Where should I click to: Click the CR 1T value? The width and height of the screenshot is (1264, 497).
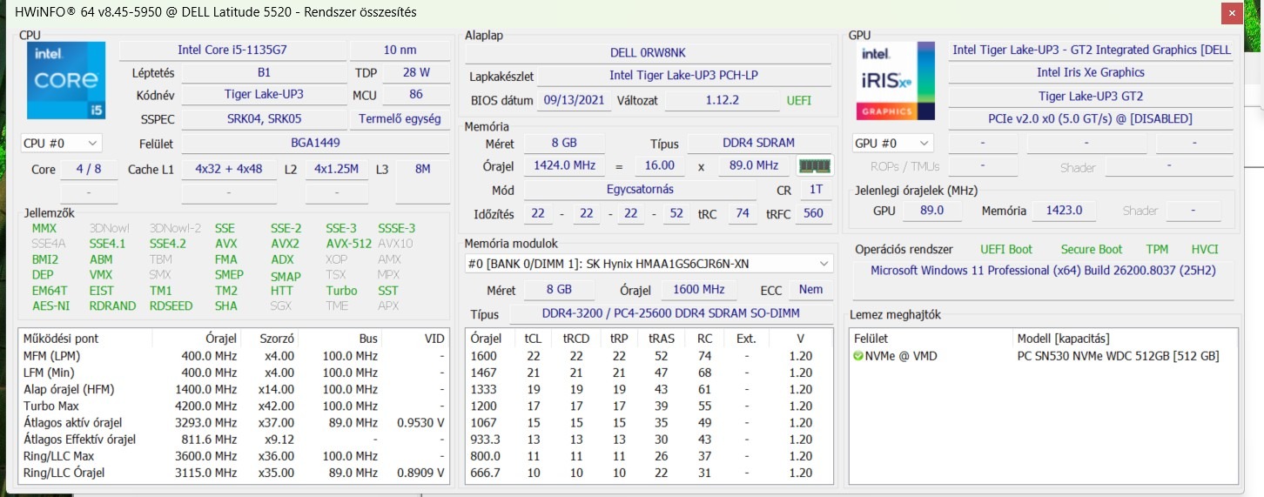click(816, 189)
